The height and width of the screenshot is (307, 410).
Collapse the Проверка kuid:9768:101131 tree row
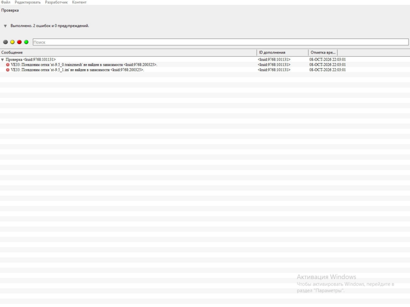[2, 60]
